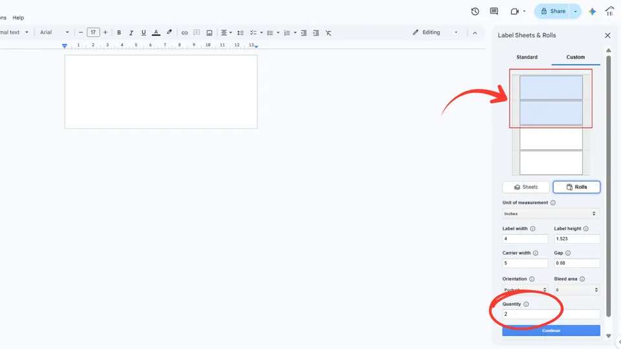
Task: Switch to the Standard tab
Action: (x=527, y=57)
